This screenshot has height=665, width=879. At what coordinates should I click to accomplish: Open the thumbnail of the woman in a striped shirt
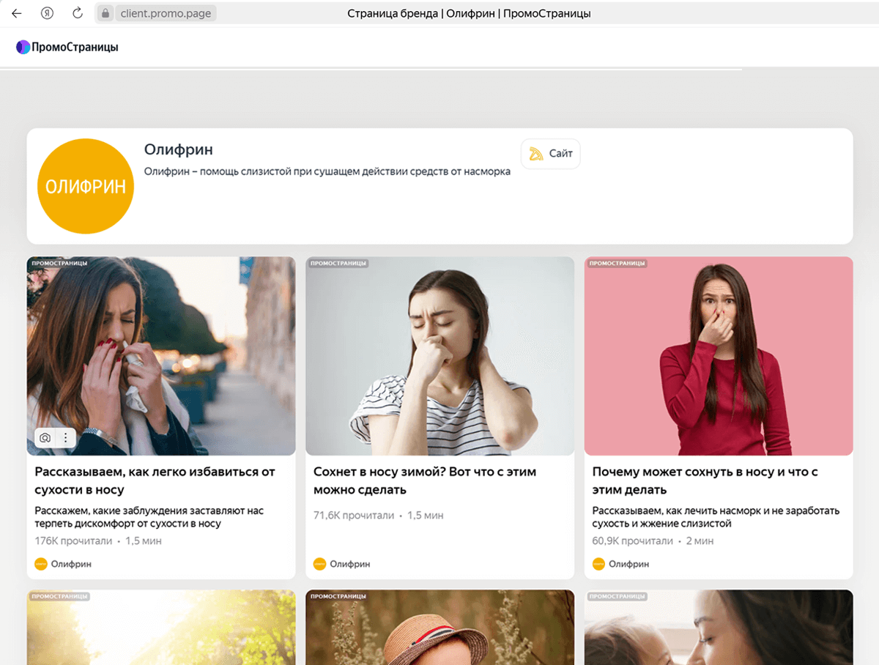(x=440, y=356)
